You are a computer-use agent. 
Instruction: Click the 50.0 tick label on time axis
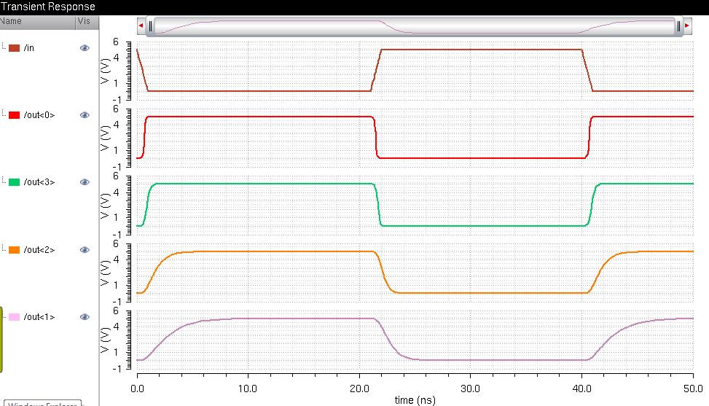pos(693,389)
